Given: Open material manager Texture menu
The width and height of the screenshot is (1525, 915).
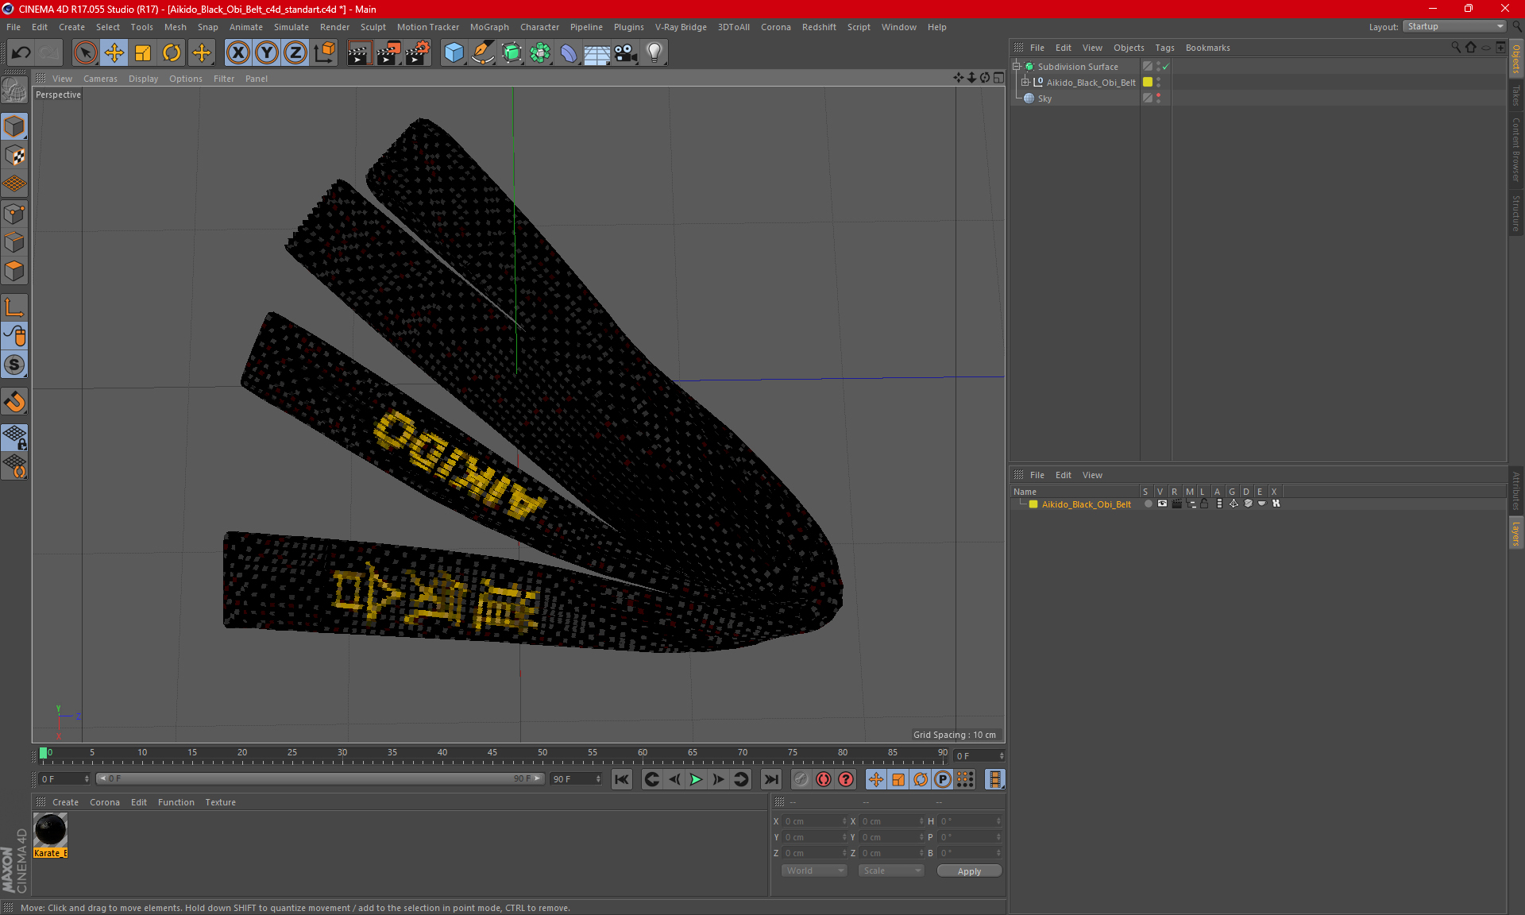Looking at the screenshot, I should click(x=220, y=802).
